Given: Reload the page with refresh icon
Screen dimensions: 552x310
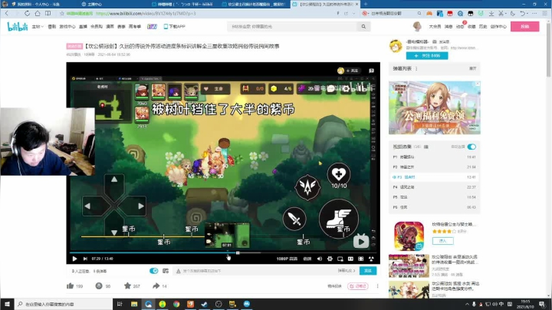Looking at the screenshot, I should coord(27,13).
